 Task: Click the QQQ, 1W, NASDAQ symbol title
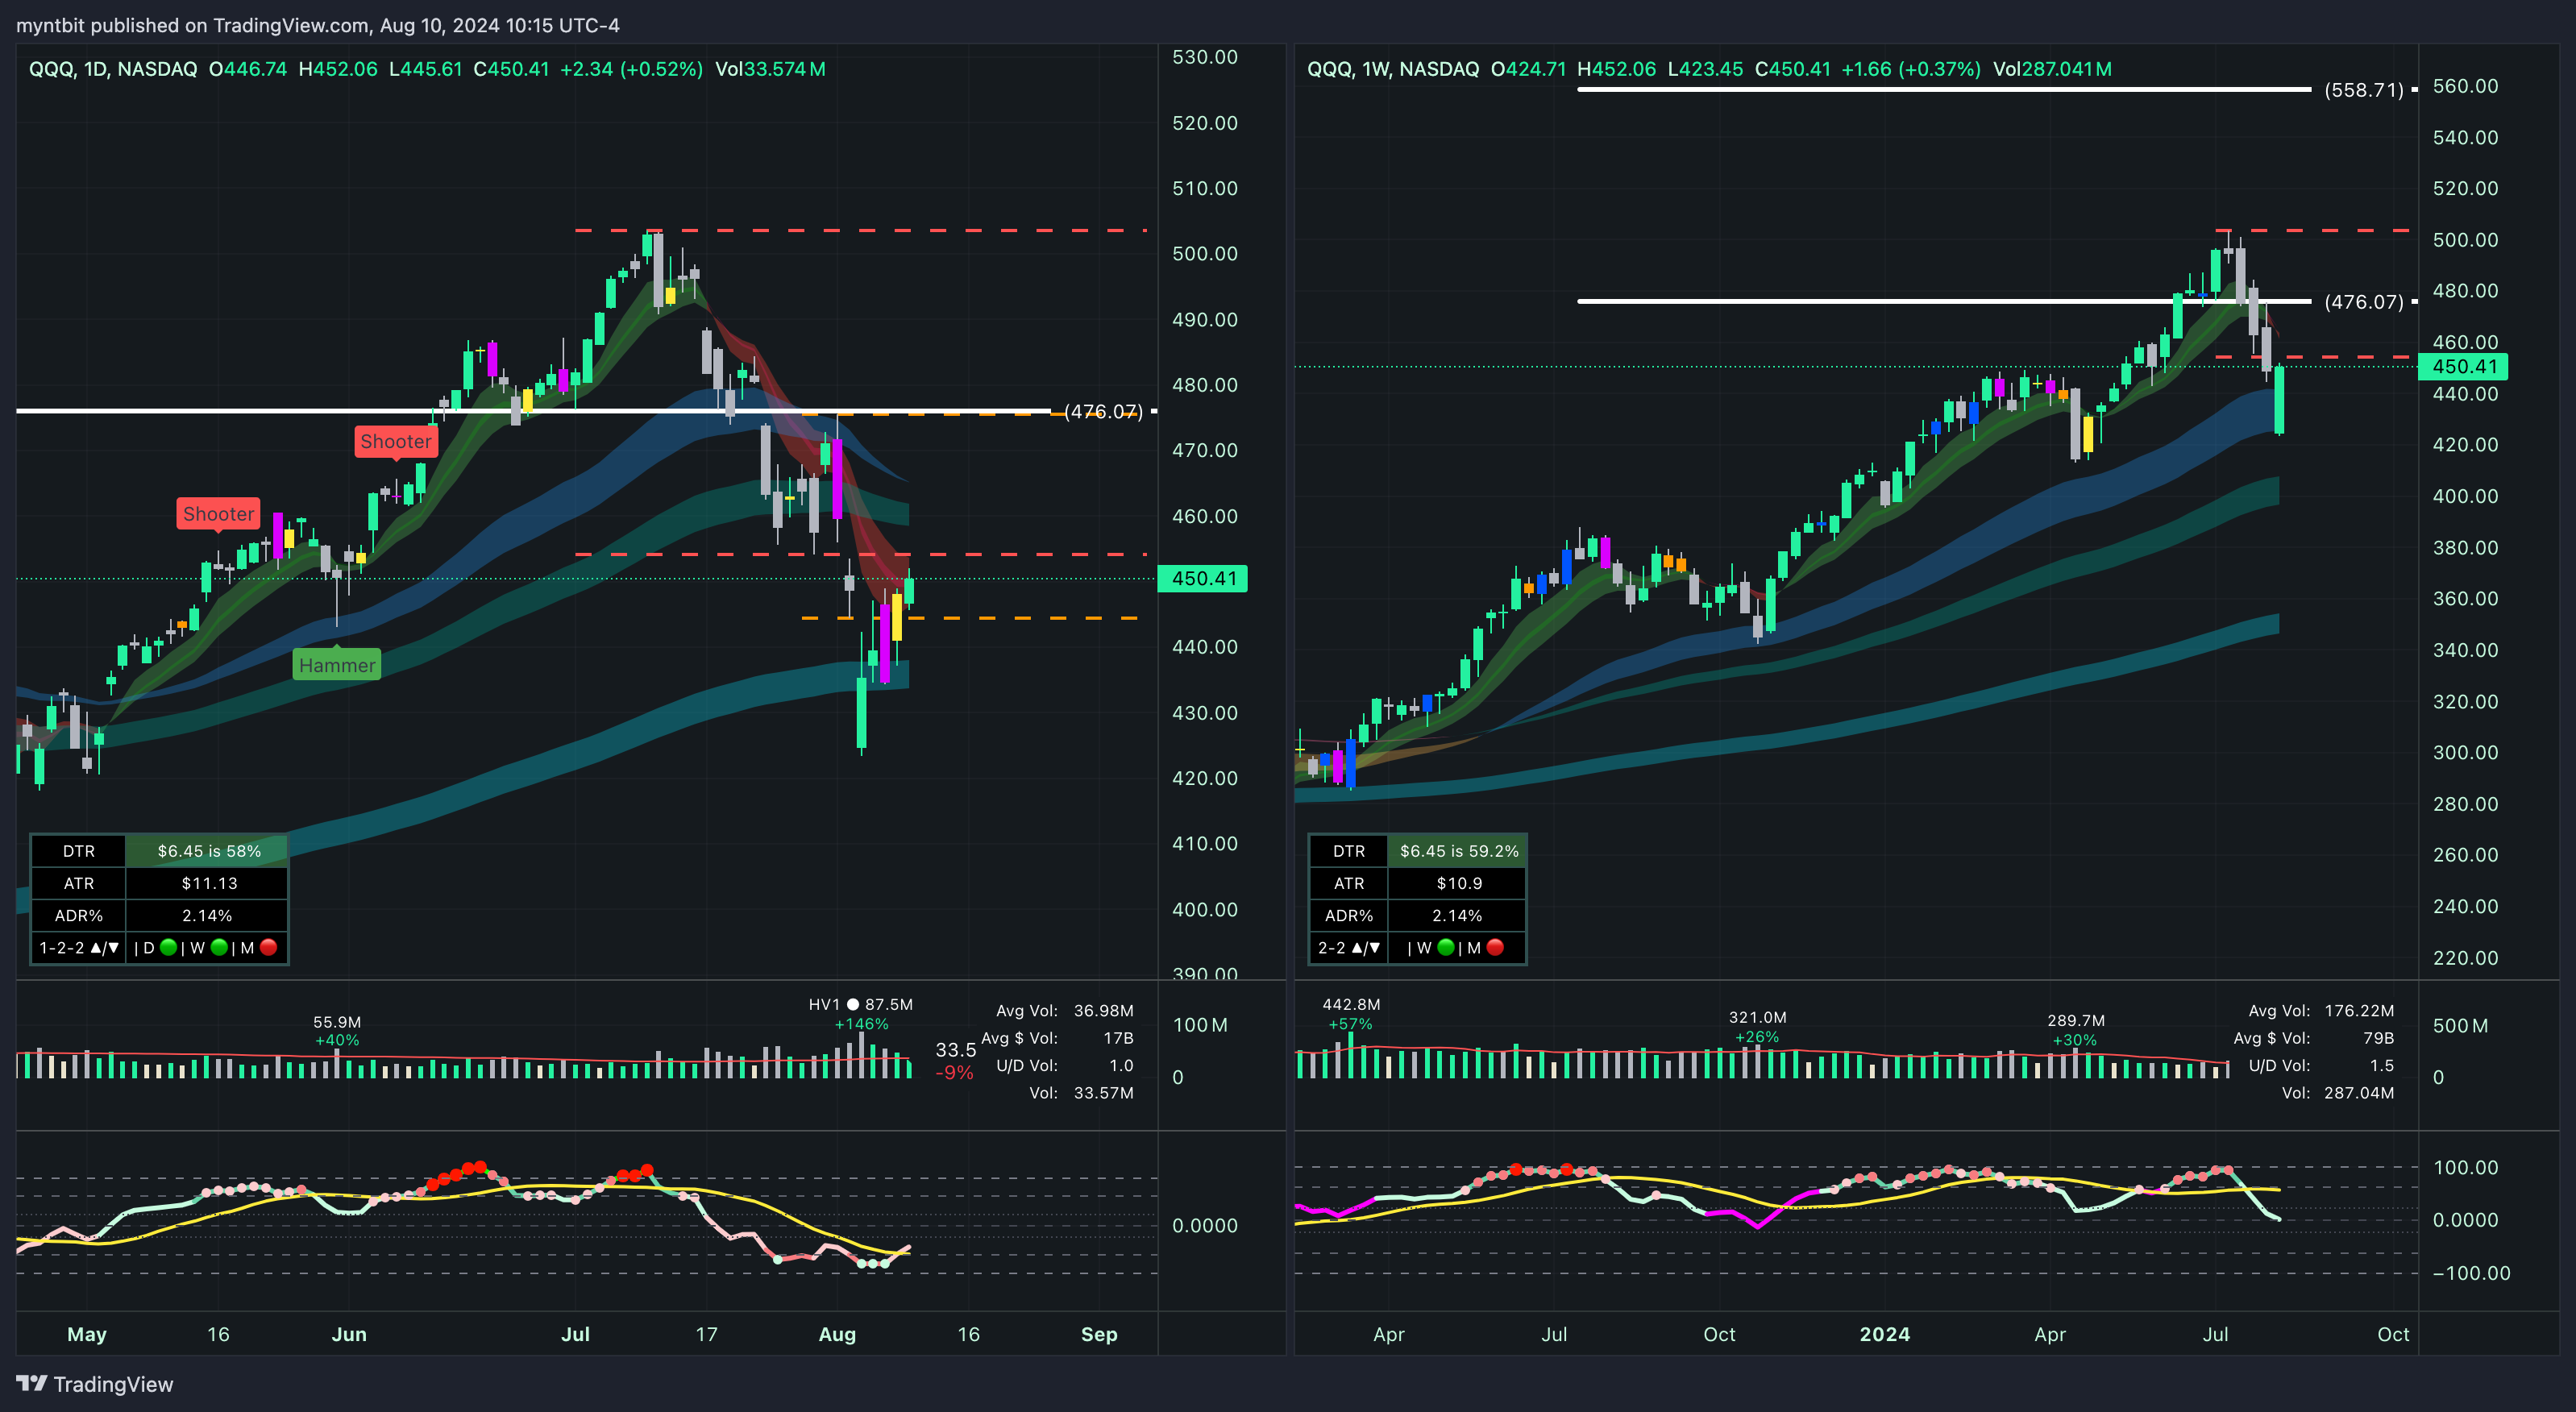(x=1393, y=69)
